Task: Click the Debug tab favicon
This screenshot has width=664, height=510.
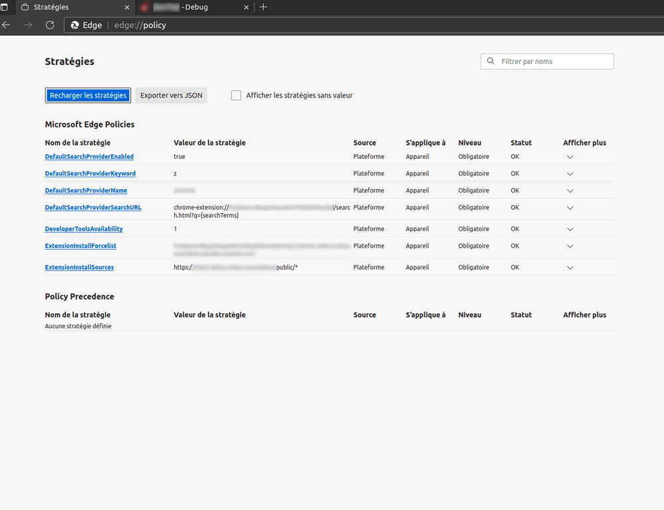Action: 142,7
